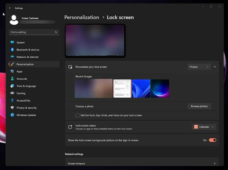Go to Bluetooth & devices
This screenshot has height=170, width=228.
coord(34,50)
